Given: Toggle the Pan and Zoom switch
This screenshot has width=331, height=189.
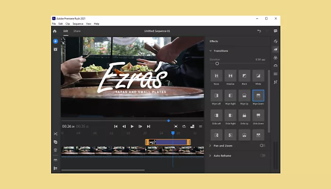Looking at the screenshot, I should [262, 146].
